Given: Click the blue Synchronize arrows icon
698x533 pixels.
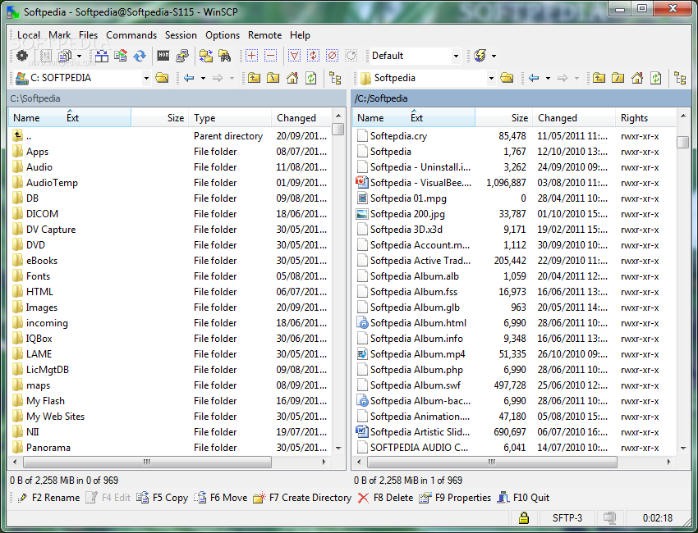Looking at the screenshot, I should tap(140, 56).
